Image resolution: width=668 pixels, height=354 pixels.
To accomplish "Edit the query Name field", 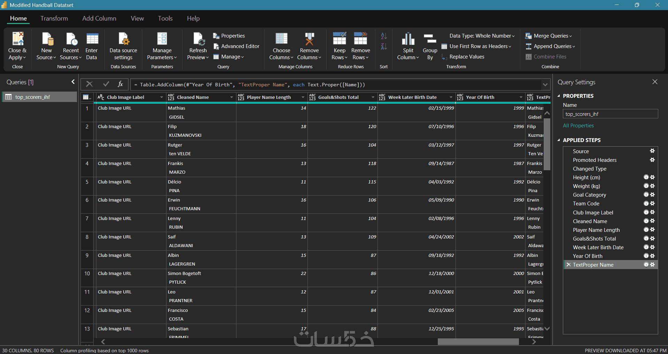I will tap(610, 114).
